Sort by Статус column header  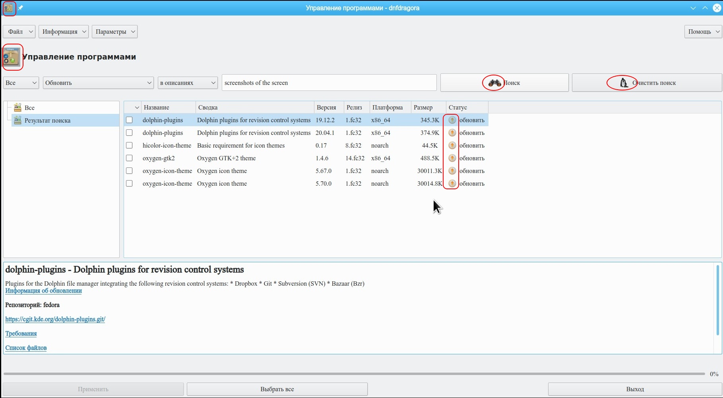point(467,108)
